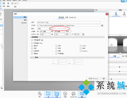Select the pan (平移) camera tool
The width and height of the screenshot is (127, 98).
[4, 5]
